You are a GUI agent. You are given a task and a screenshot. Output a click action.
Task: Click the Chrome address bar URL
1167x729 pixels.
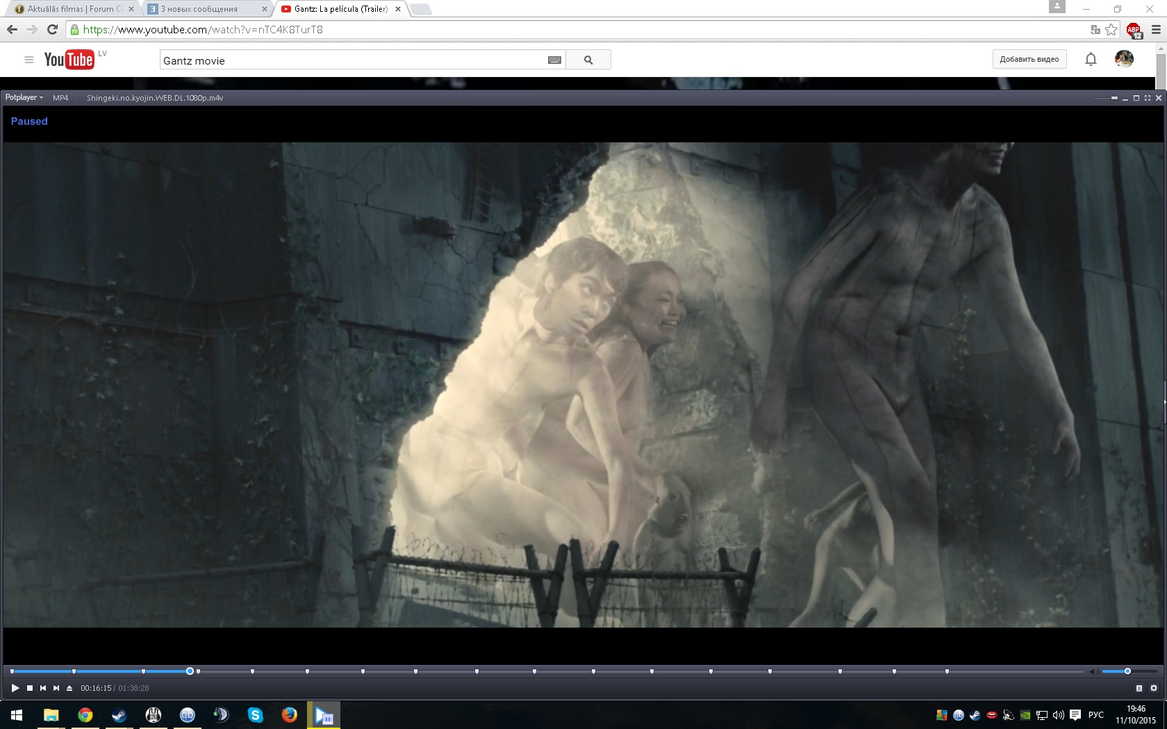point(203,30)
